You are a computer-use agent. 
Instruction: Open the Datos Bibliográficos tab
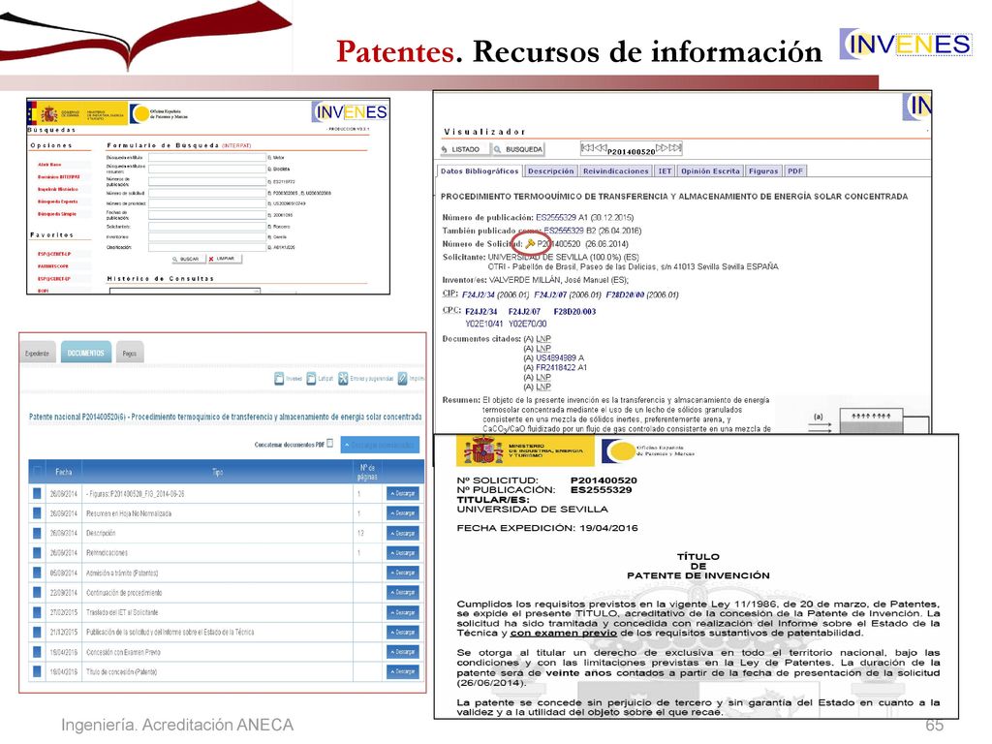click(x=480, y=170)
